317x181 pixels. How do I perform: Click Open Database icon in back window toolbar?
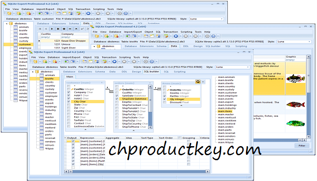(9, 13)
